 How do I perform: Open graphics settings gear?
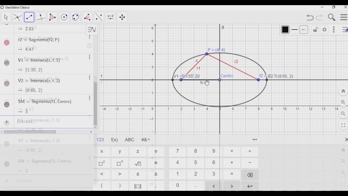click(324, 30)
